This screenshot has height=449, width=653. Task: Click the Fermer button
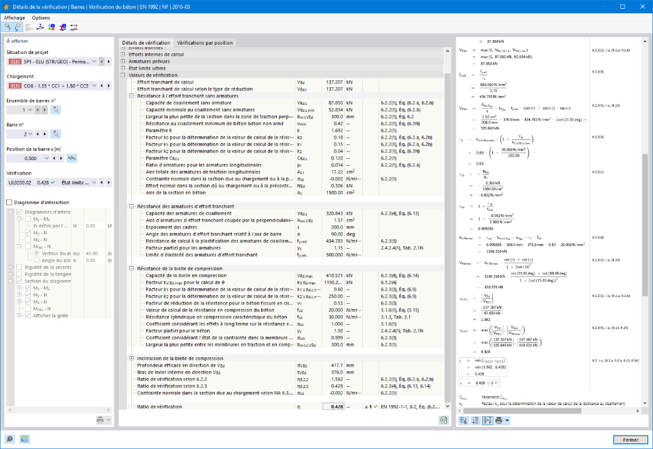click(x=630, y=440)
